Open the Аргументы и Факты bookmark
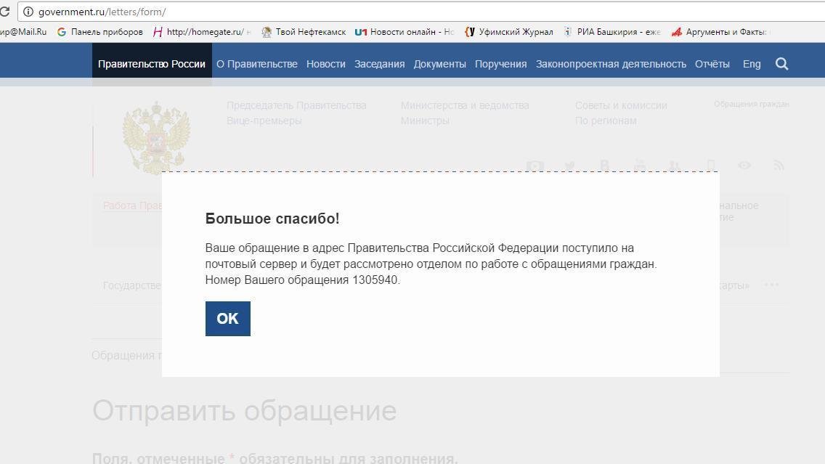Image resolution: width=825 pixels, height=464 pixels. coord(719,32)
